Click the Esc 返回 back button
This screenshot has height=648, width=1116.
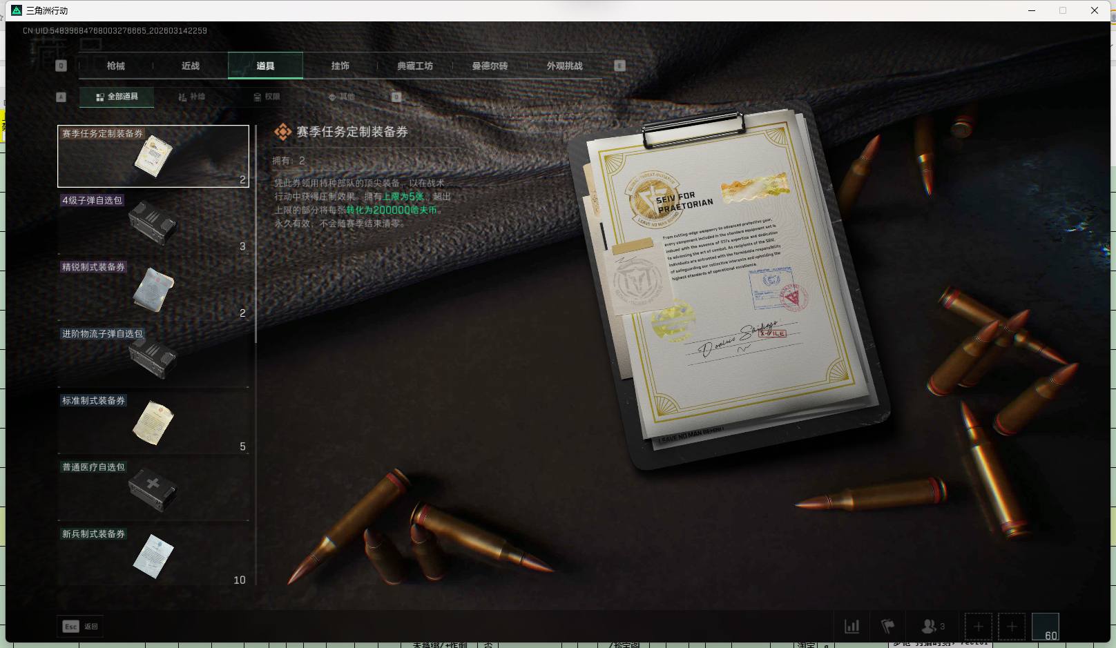click(80, 627)
